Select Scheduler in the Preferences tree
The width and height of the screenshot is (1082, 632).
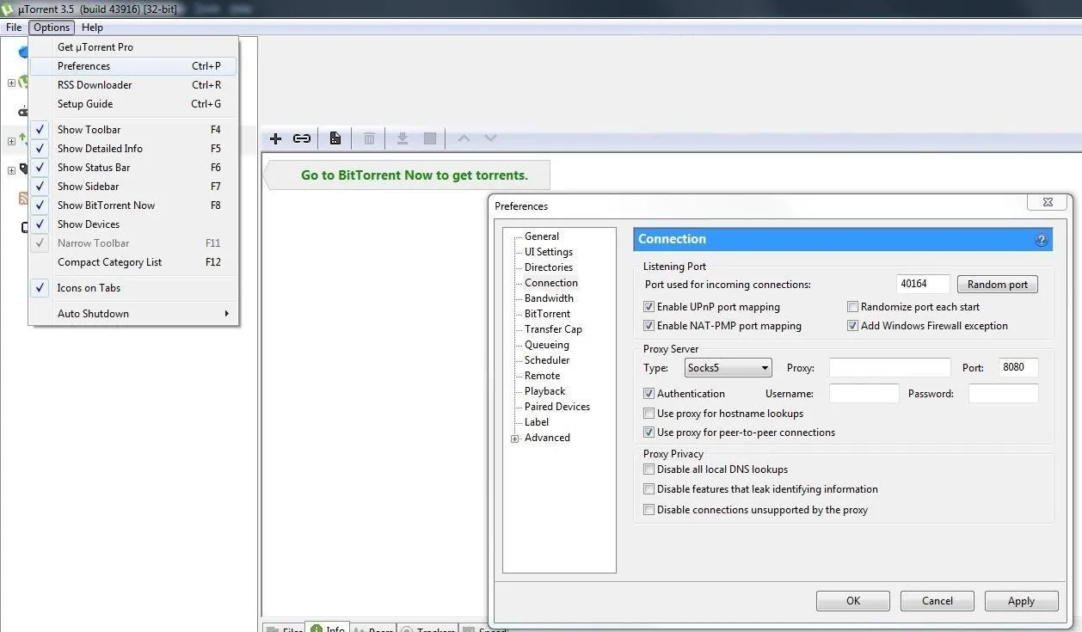pos(547,360)
